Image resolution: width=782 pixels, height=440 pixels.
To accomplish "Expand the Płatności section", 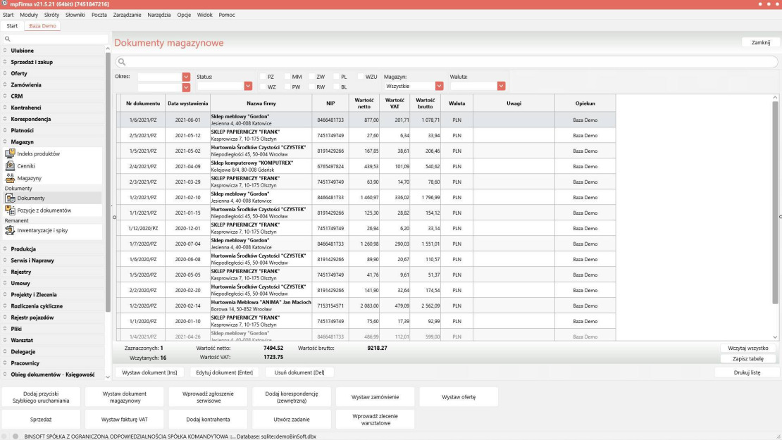I will pyautogui.click(x=22, y=130).
